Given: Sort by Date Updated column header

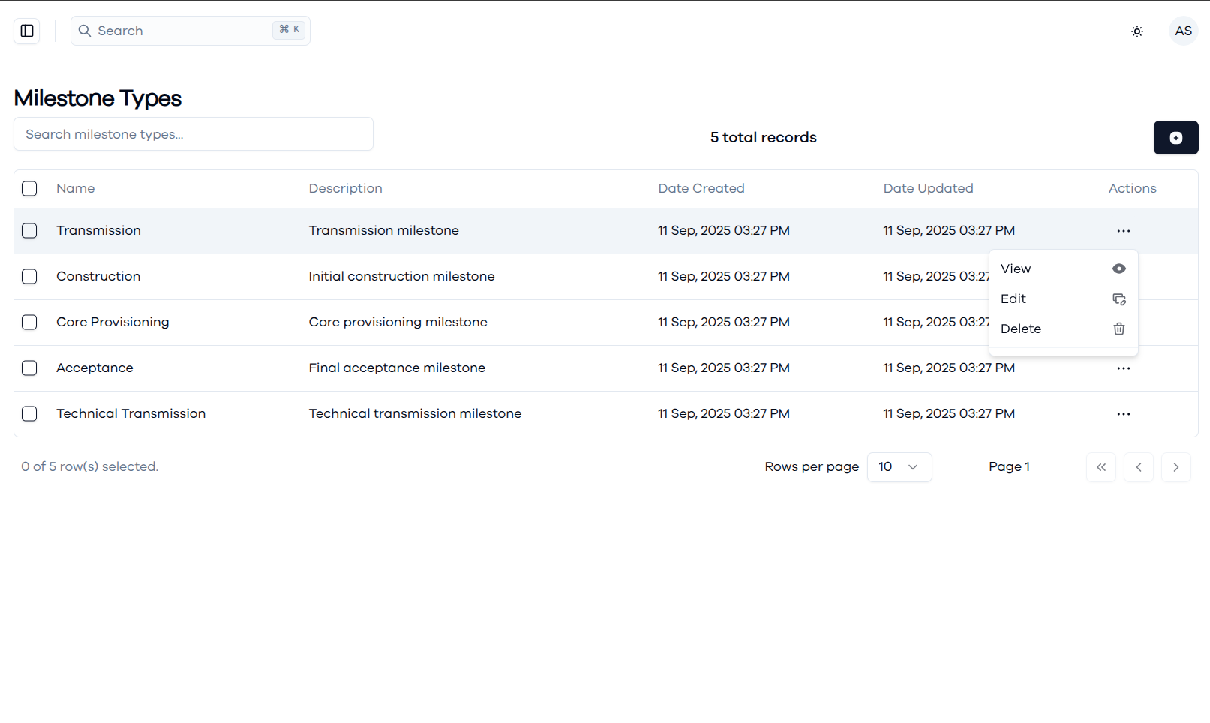Looking at the screenshot, I should [928, 189].
